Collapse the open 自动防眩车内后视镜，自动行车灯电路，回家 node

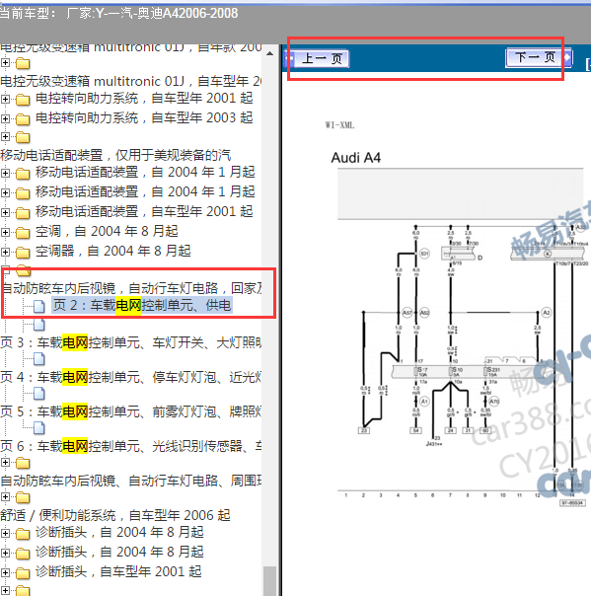(x=5, y=271)
